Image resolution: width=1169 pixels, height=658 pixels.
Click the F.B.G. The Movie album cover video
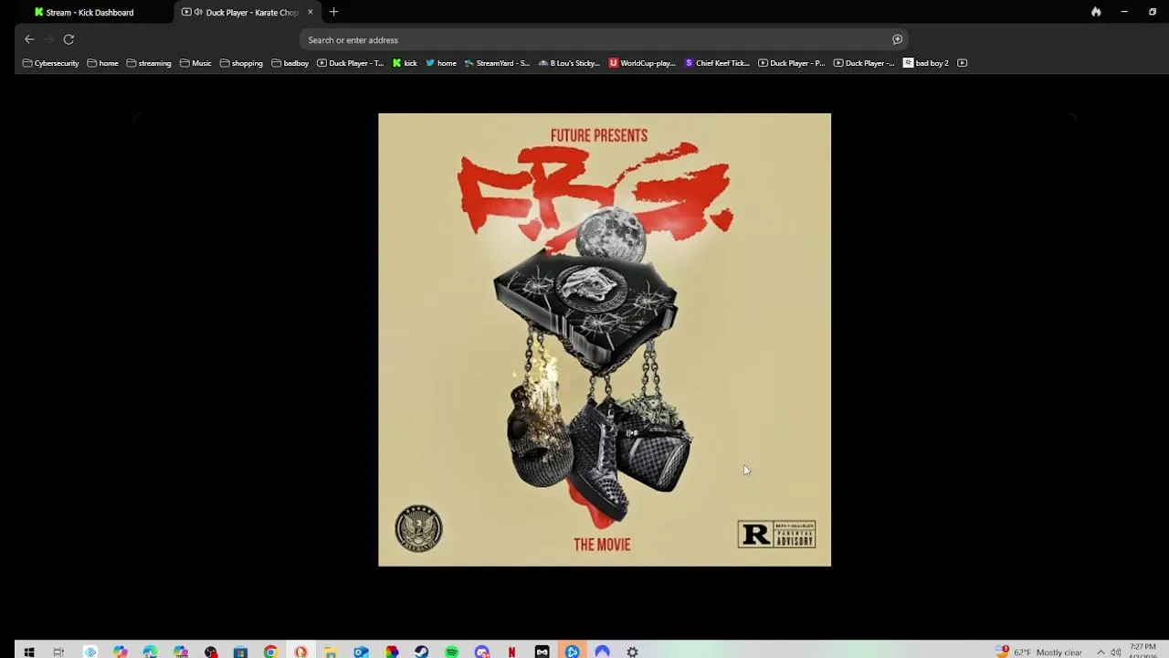point(605,340)
